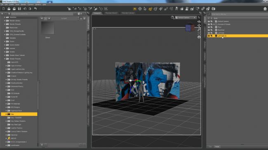
Task: Click the Node Selection arrow tool
Action: (x=145, y=9)
